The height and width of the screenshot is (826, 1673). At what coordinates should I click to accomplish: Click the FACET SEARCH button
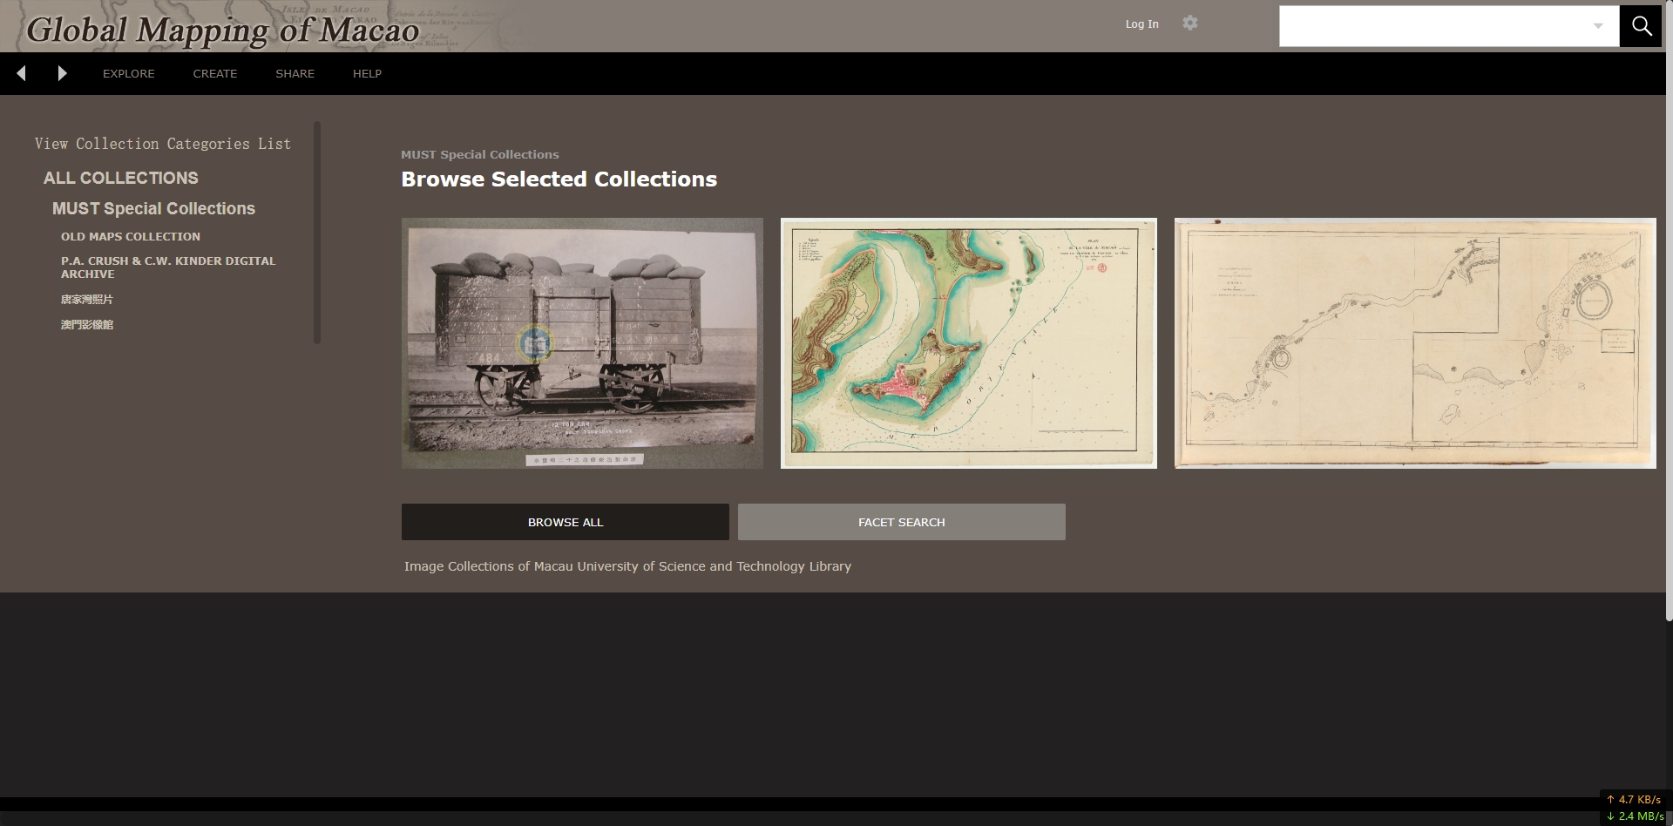pyautogui.click(x=902, y=522)
